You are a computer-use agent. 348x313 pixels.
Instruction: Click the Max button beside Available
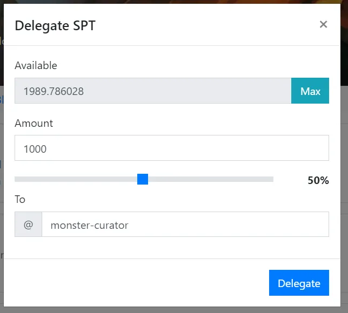(310, 91)
